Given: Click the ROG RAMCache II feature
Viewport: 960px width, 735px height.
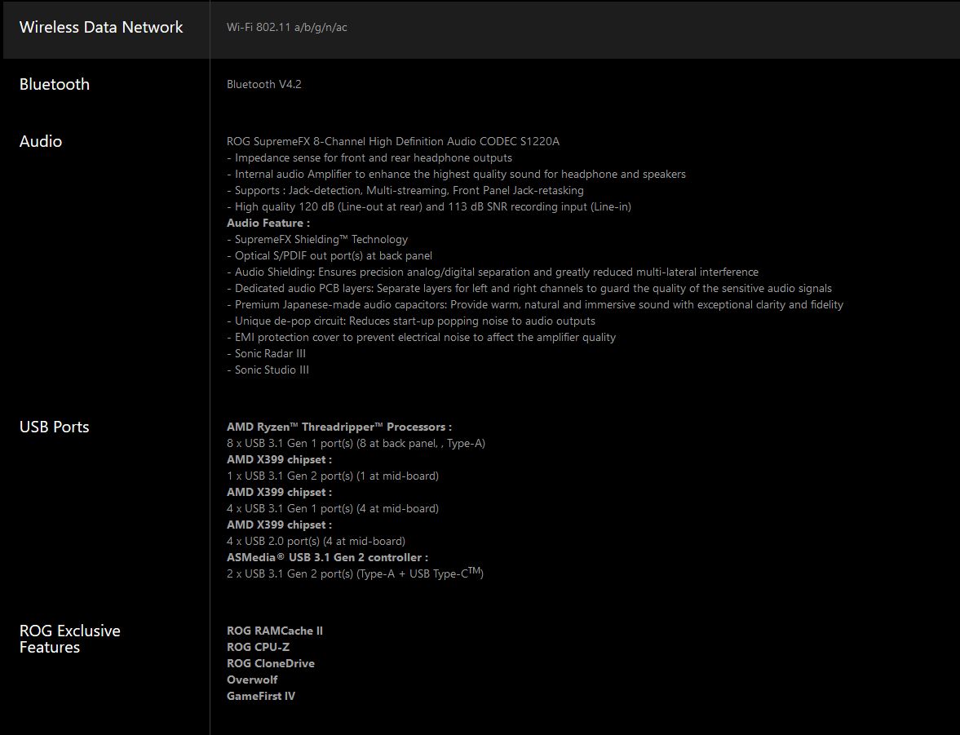Looking at the screenshot, I should click(275, 631).
